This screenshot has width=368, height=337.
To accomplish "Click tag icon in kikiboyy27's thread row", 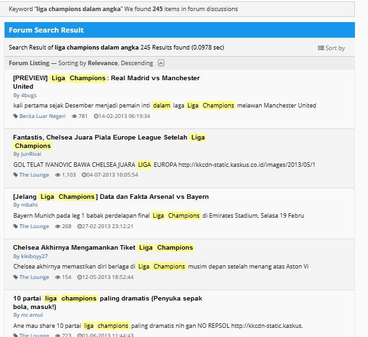I will click(x=16, y=277).
